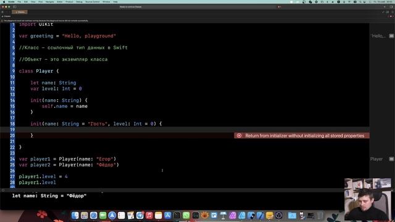Open Launchpad from the Dock
395x222 pixels.
84,215
